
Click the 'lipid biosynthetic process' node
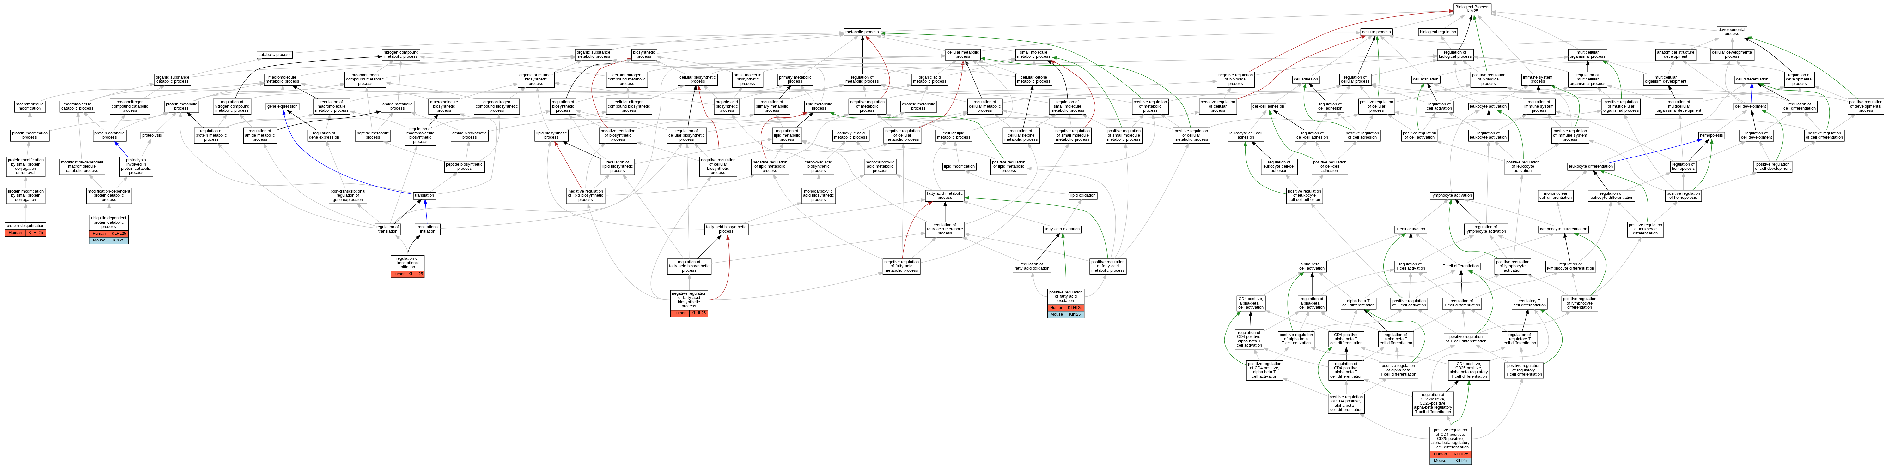coord(551,135)
